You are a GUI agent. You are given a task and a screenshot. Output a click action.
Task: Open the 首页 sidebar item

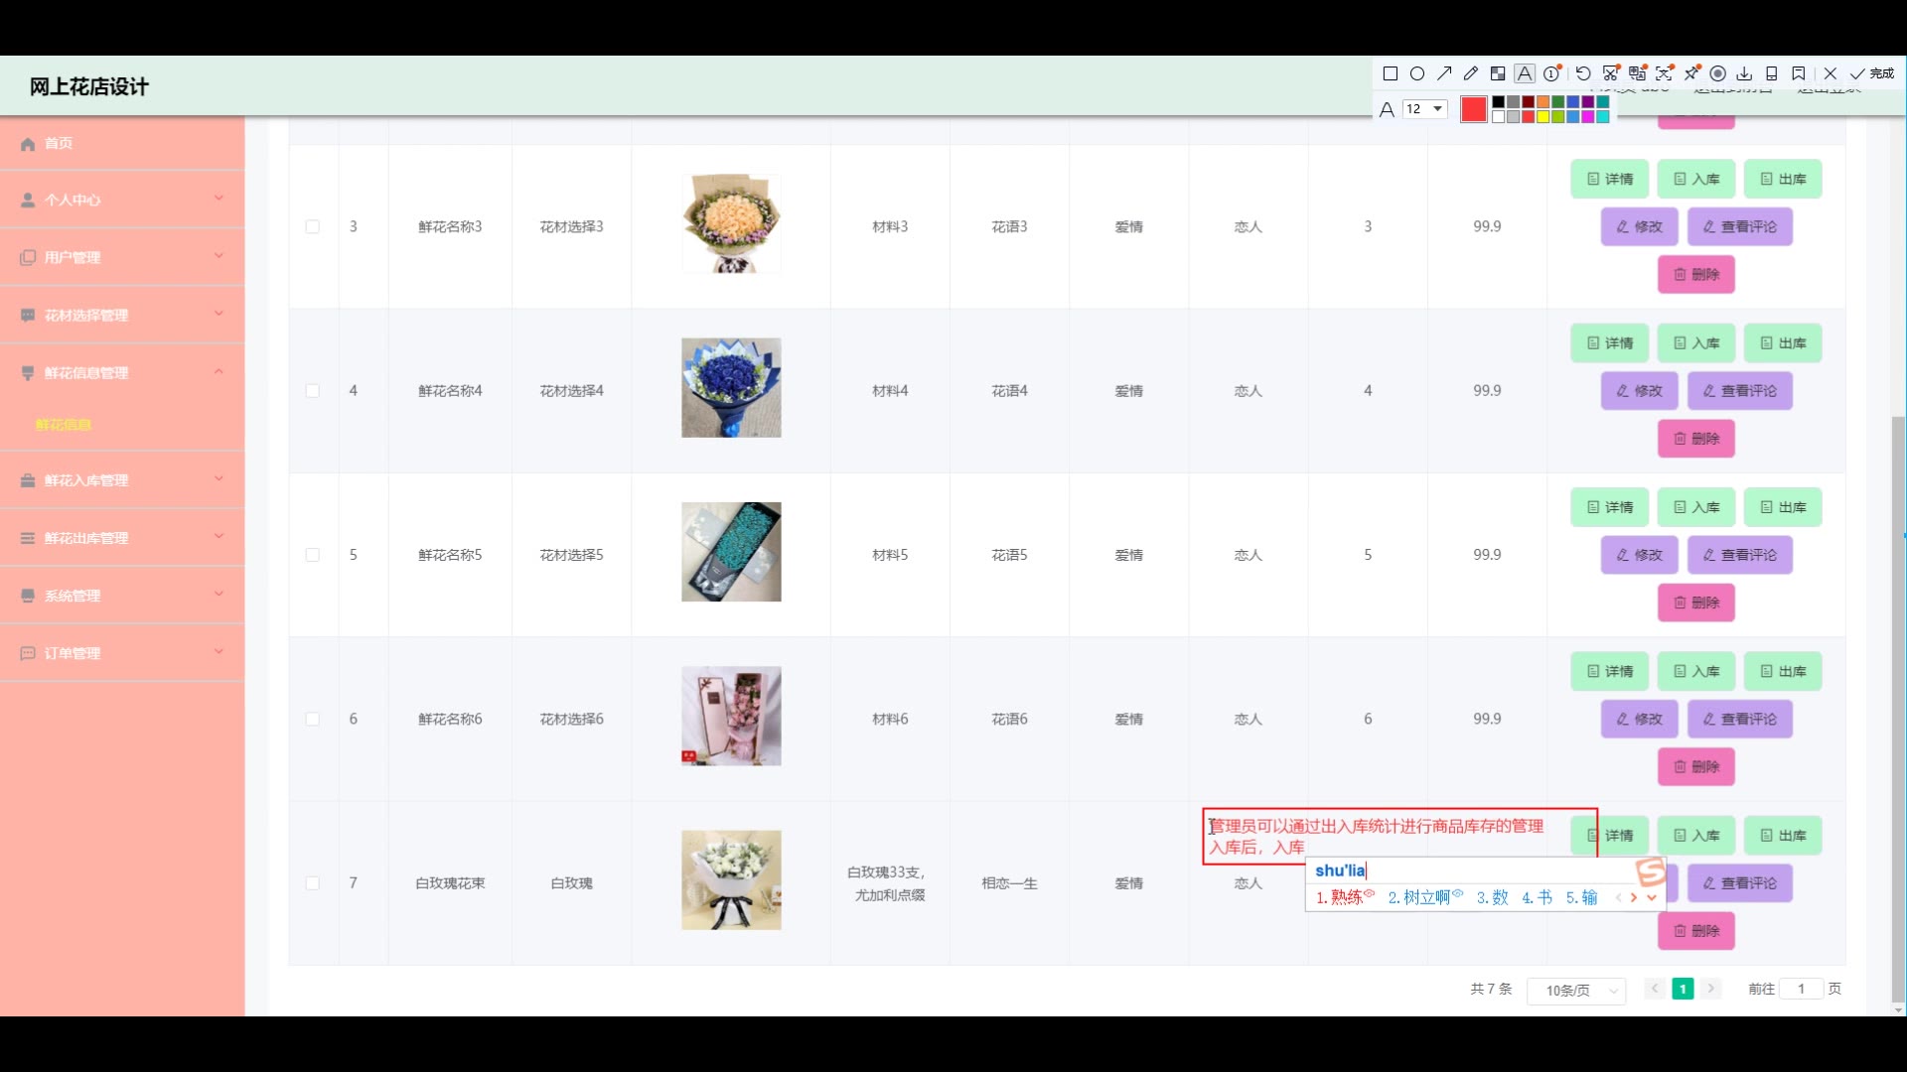tap(59, 143)
